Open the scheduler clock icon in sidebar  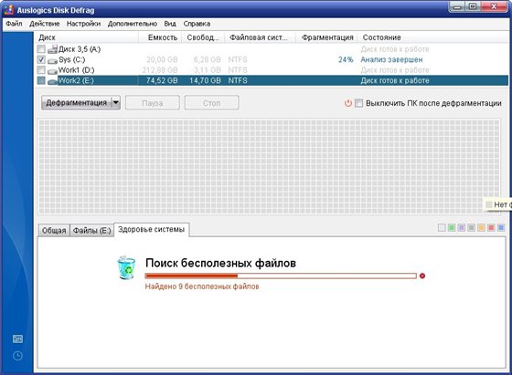(x=17, y=356)
